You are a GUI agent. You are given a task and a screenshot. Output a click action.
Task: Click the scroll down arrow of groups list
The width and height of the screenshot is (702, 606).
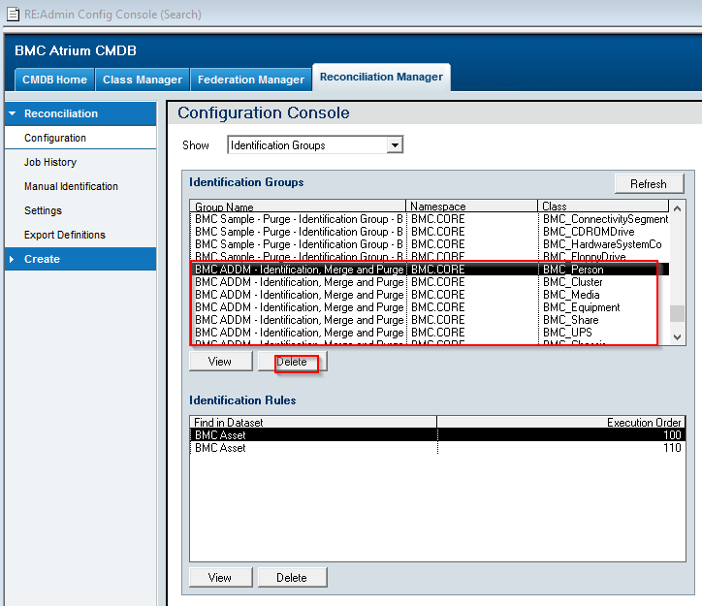pyautogui.click(x=678, y=337)
